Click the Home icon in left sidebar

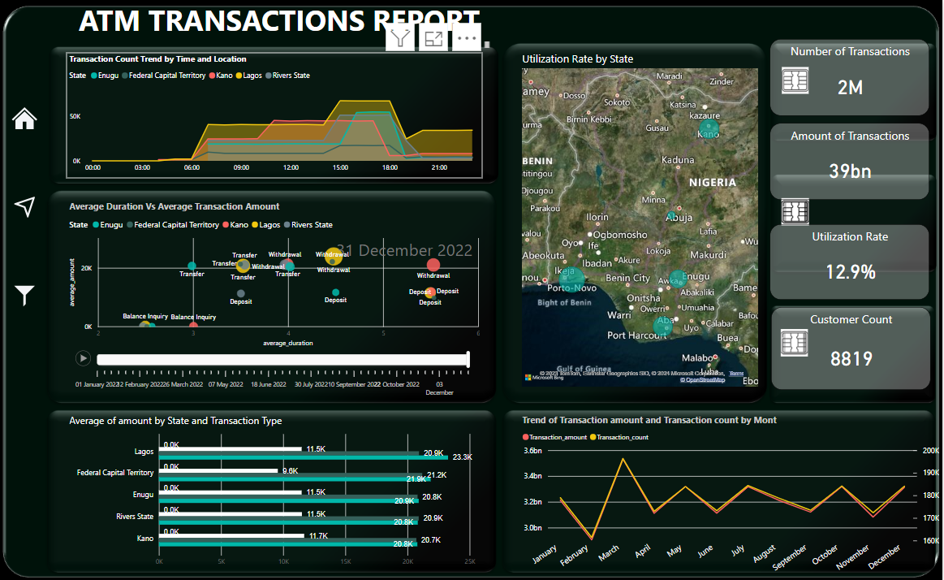tap(24, 119)
